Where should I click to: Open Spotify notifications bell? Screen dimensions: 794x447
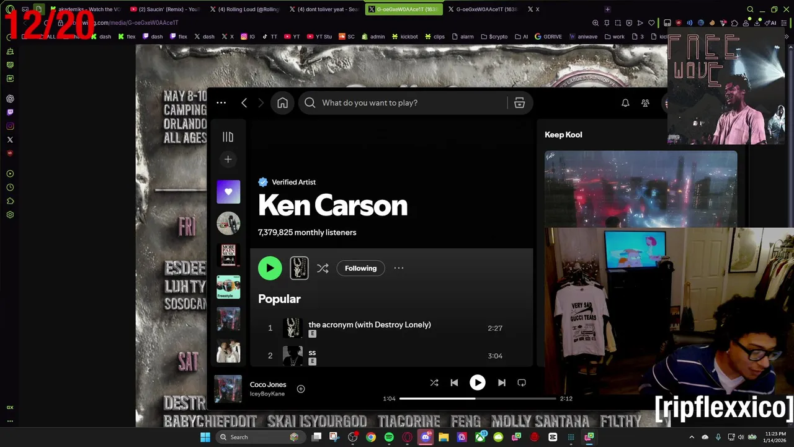point(625,103)
